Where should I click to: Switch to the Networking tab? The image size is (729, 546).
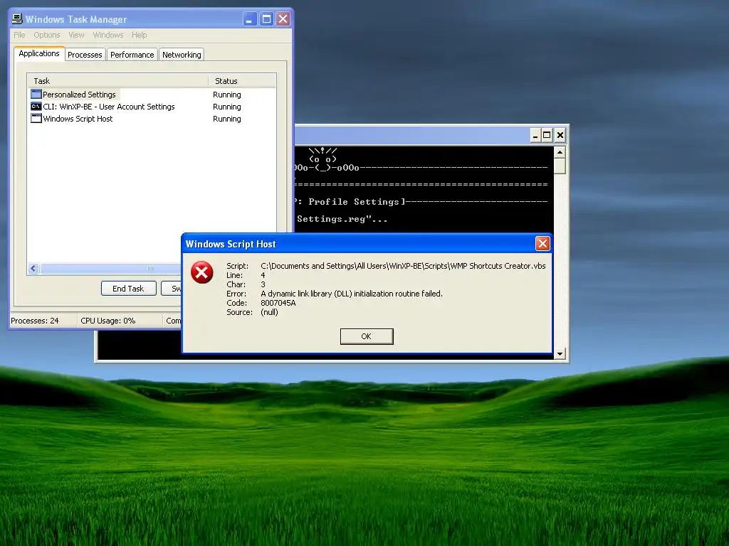point(182,54)
